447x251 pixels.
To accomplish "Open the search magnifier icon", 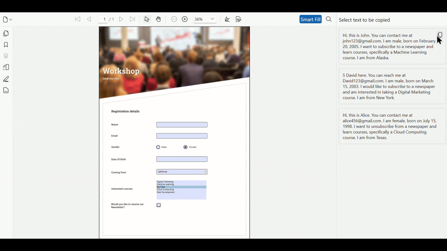I will (x=329, y=19).
